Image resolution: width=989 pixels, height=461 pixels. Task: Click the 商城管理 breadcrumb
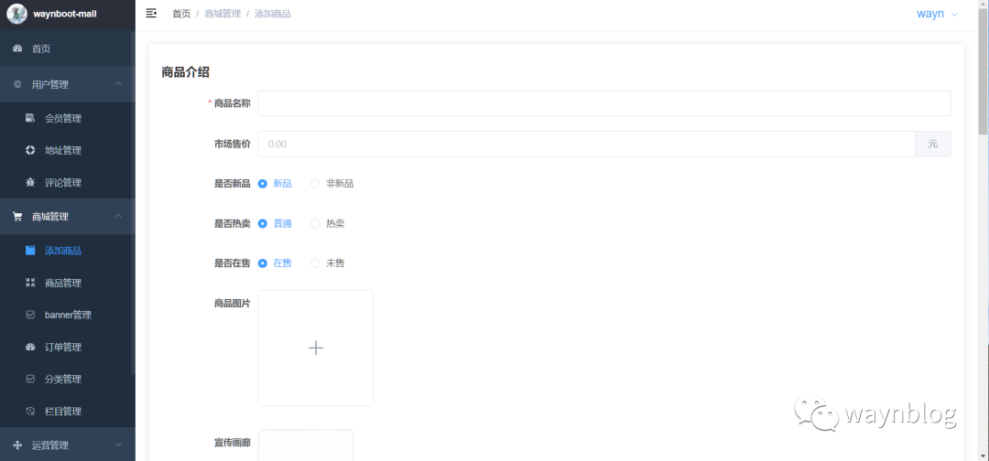click(223, 14)
